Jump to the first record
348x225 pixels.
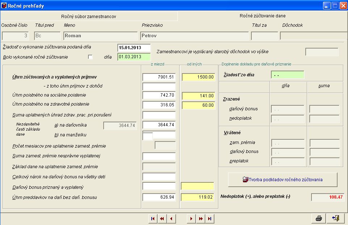[x=153, y=218]
